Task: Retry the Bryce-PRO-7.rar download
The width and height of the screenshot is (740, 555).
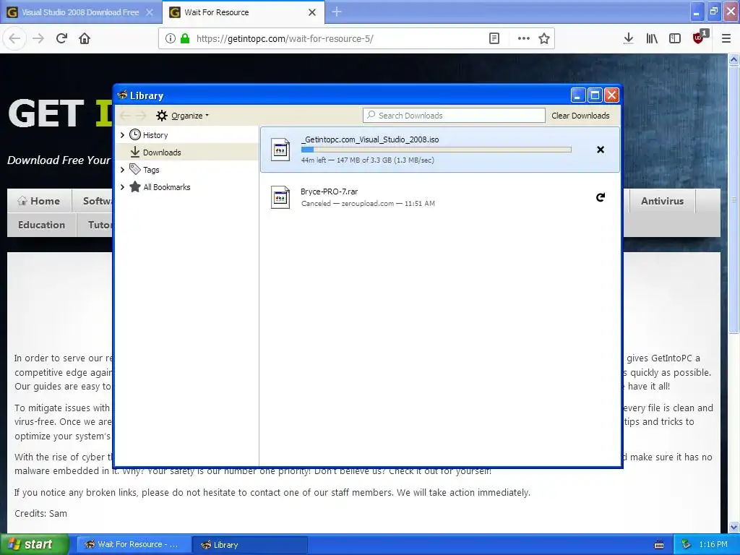Action: click(x=601, y=197)
